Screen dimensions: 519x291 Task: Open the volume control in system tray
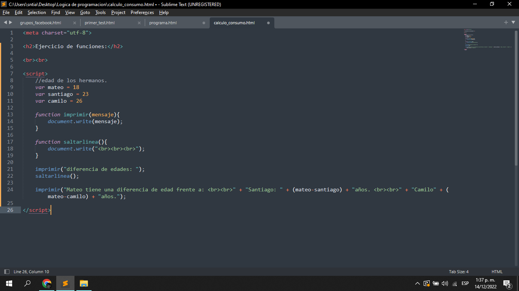445,283
